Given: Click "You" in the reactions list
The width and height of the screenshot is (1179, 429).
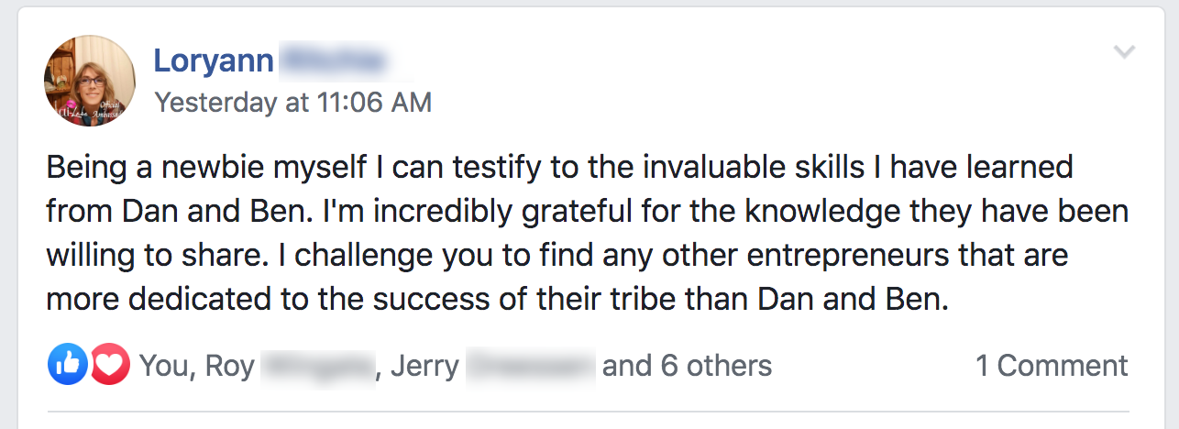Looking at the screenshot, I should pyautogui.click(x=165, y=367).
